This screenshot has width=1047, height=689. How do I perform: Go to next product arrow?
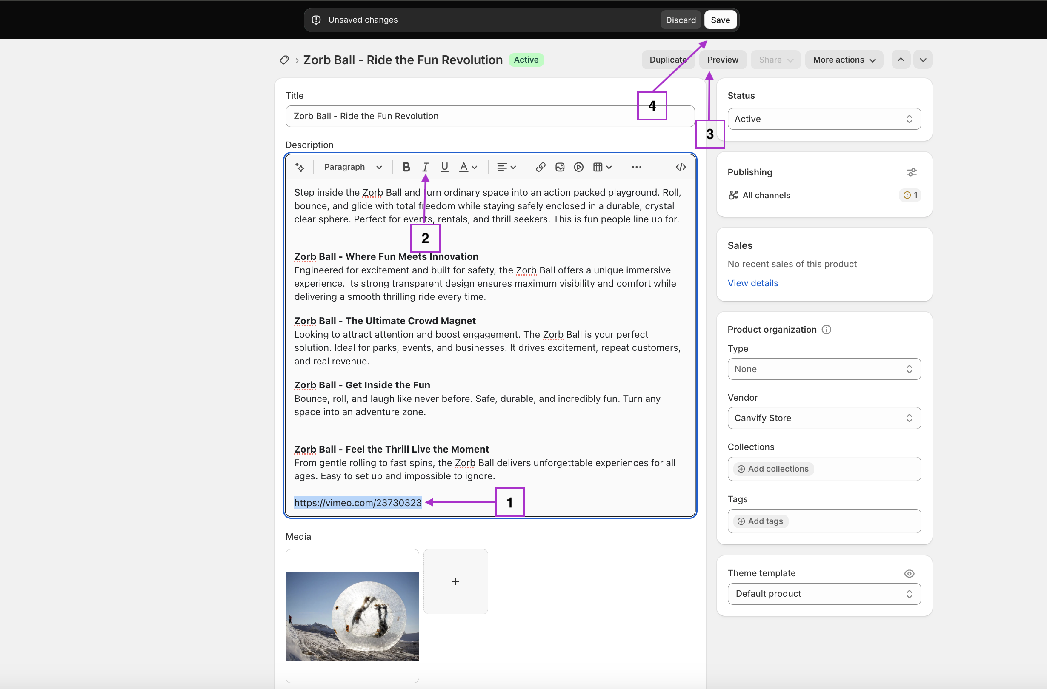(x=923, y=60)
